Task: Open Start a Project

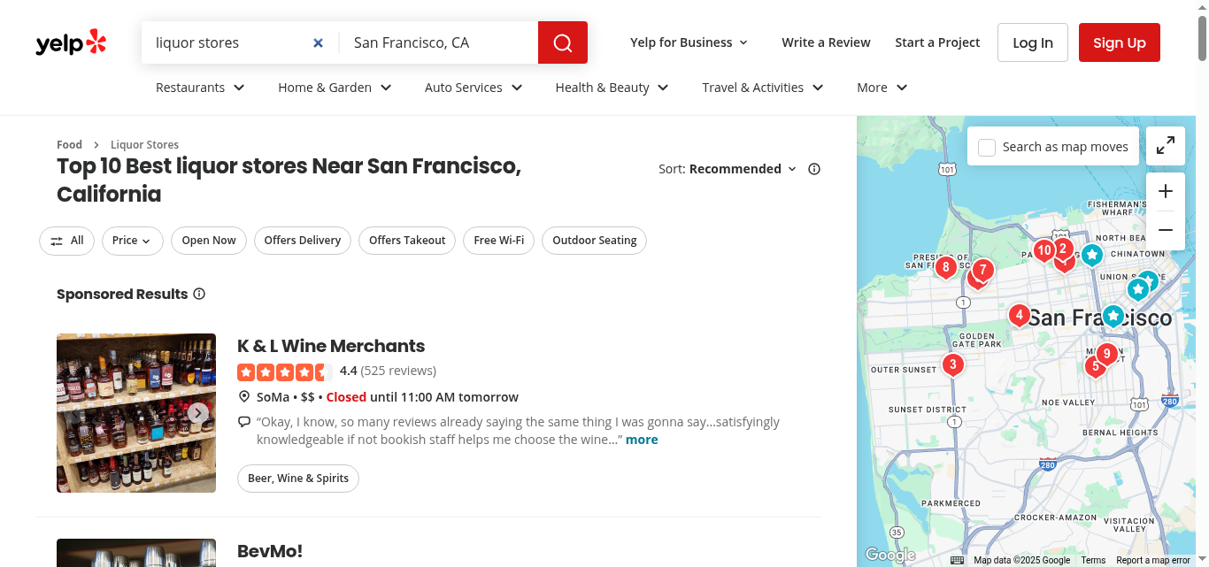Action: [937, 42]
